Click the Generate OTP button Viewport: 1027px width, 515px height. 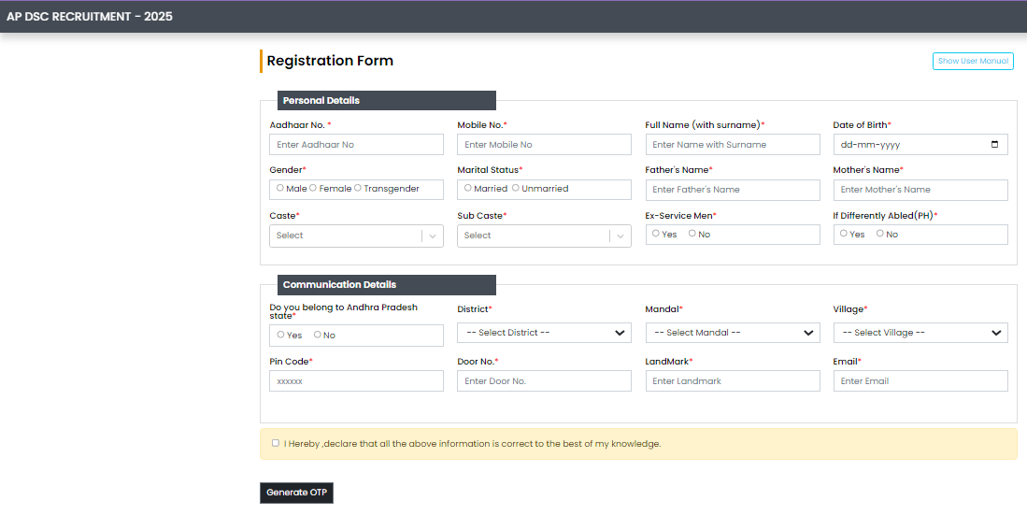[296, 493]
